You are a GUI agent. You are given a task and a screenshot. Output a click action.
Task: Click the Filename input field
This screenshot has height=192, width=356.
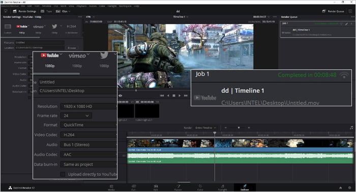[40, 43]
